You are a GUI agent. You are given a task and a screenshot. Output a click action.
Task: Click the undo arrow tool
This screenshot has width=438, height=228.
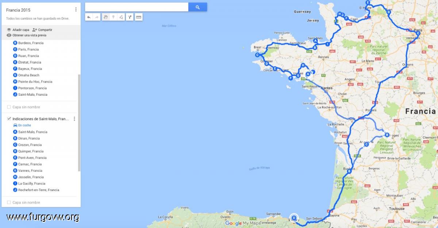pyautogui.click(x=89, y=17)
